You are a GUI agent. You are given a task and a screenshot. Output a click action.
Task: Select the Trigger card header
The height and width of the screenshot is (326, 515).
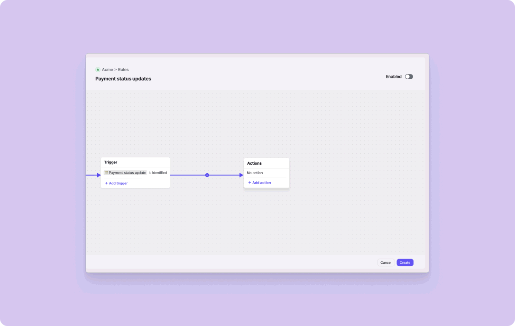[x=110, y=162]
